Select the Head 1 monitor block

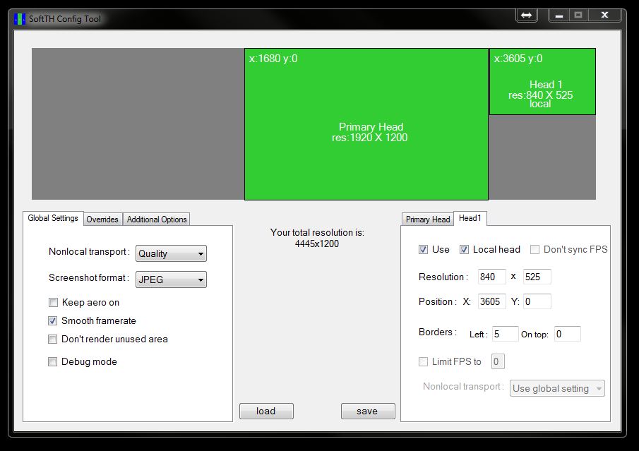[542, 82]
